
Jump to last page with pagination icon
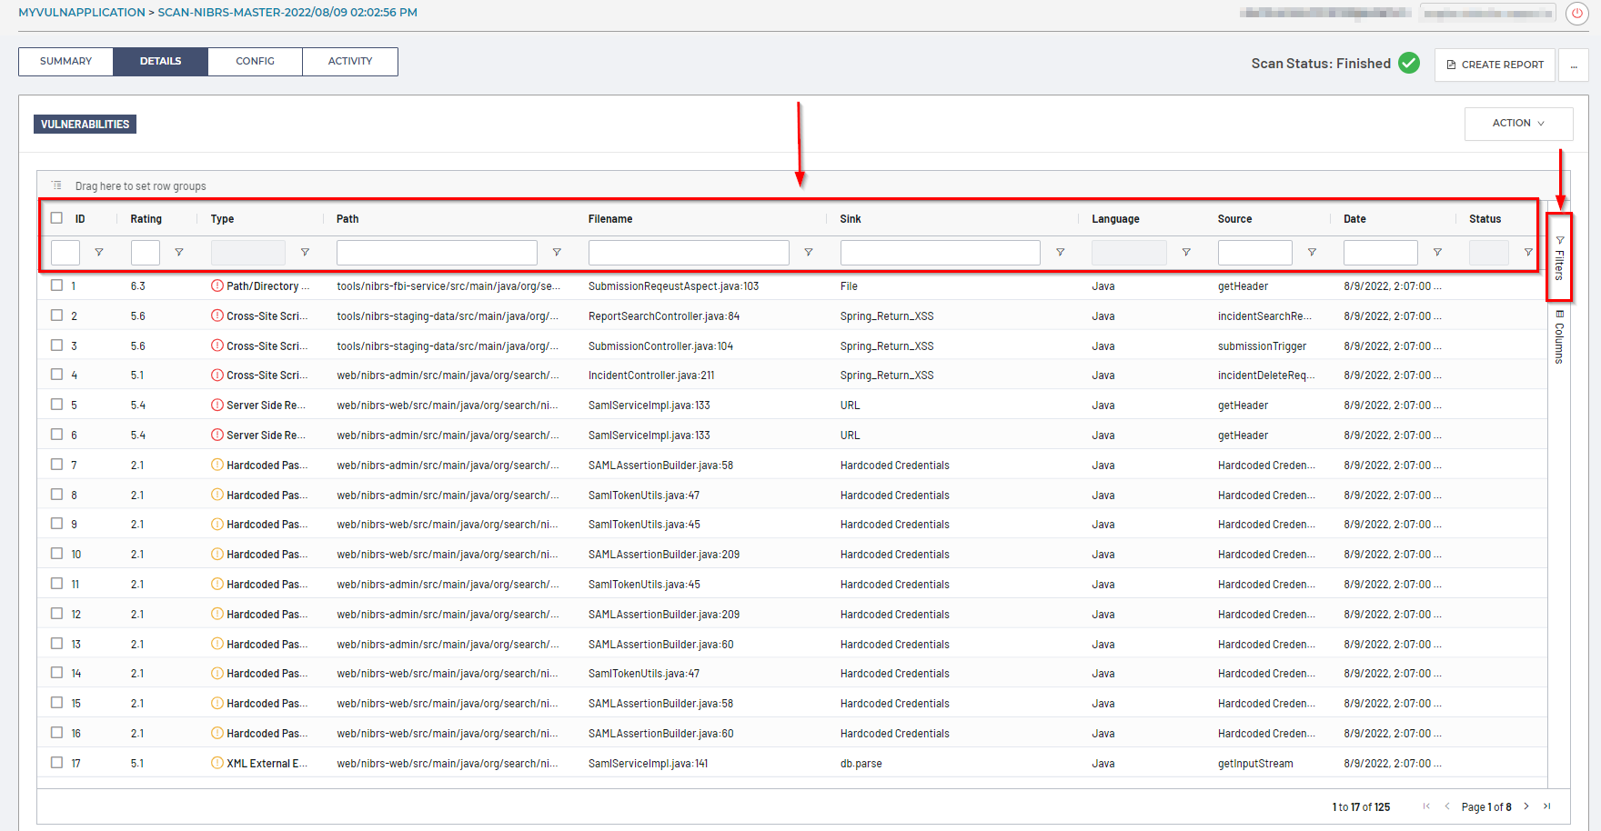click(x=1546, y=806)
